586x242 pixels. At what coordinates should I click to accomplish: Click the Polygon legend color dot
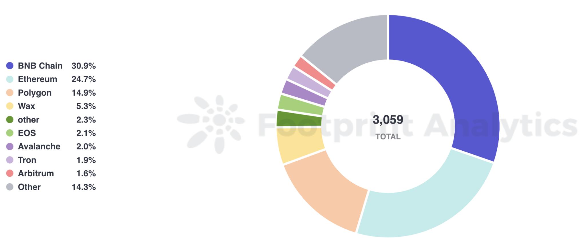click(x=10, y=93)
